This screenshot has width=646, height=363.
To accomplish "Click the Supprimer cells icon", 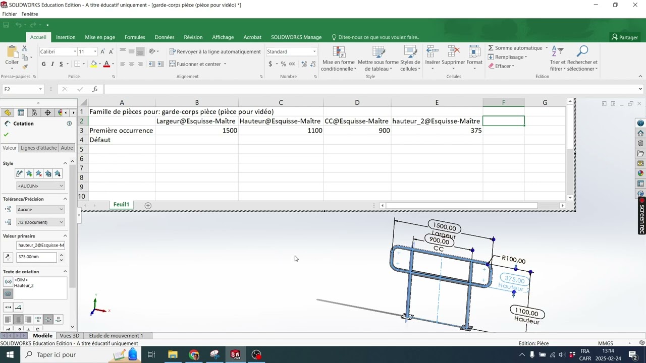I will 453,52.
